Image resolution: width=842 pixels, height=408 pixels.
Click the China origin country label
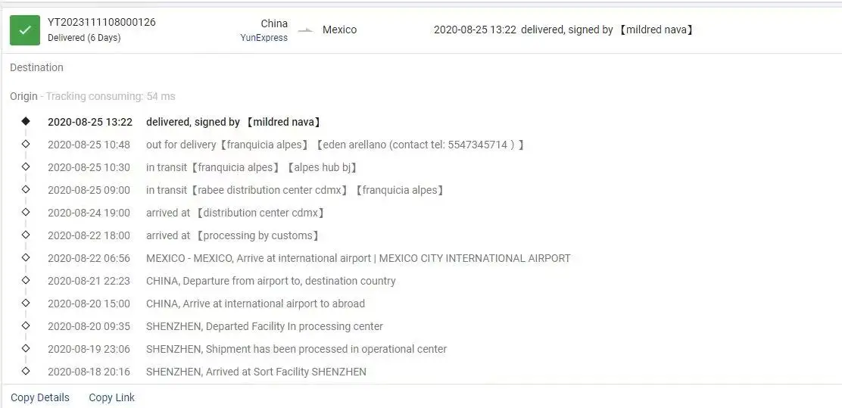[x=274, y=23]
